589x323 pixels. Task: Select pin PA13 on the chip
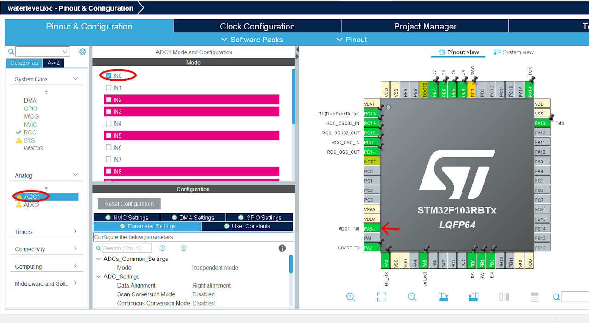coord(542,123)
